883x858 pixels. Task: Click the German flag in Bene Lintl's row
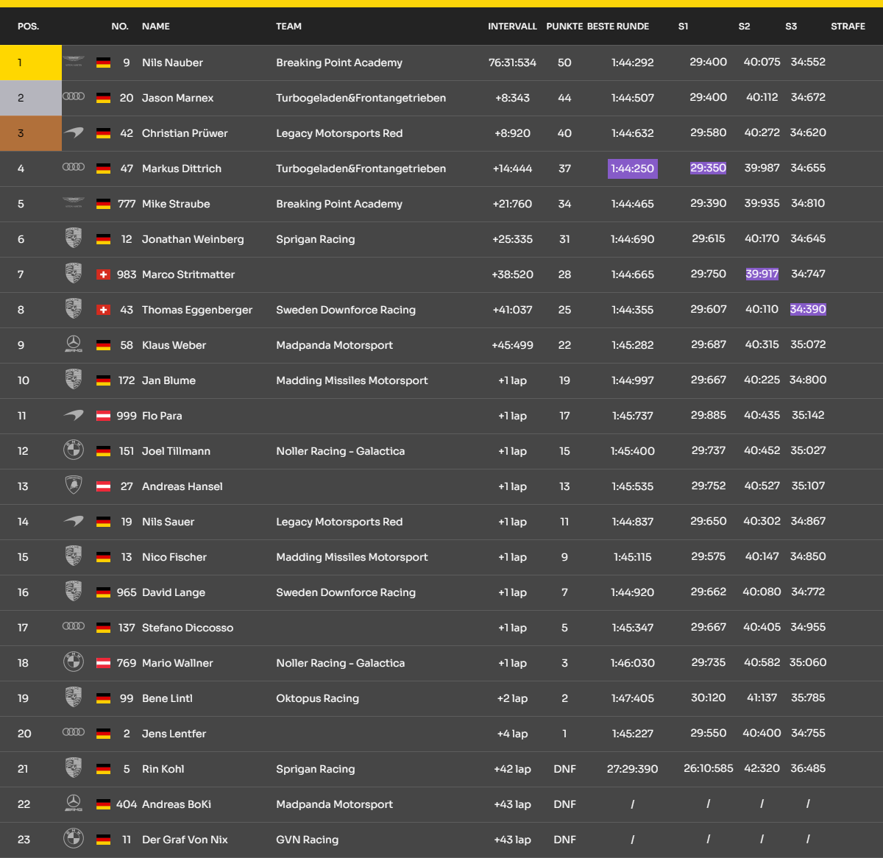104,698
